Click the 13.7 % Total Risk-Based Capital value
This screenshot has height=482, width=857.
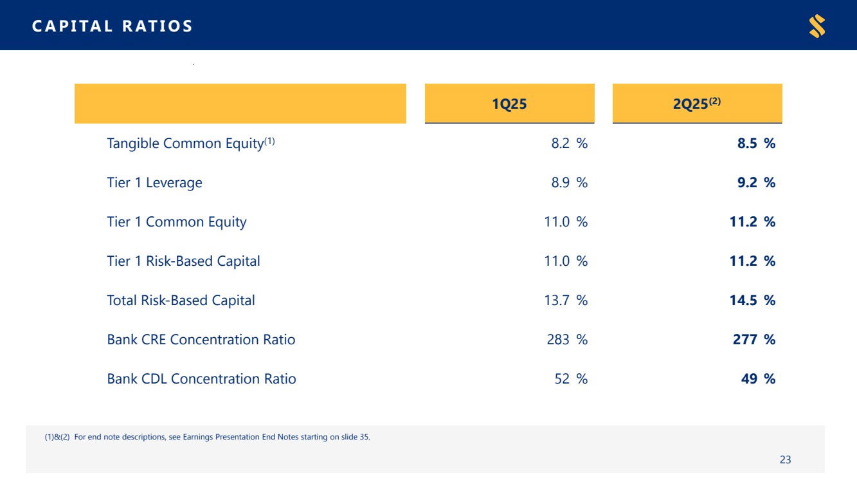(566, 301)
